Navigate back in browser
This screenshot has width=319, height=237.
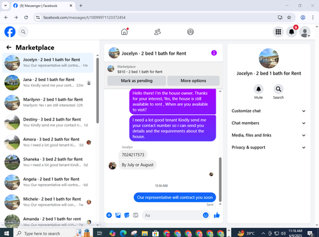coord(6,17)
